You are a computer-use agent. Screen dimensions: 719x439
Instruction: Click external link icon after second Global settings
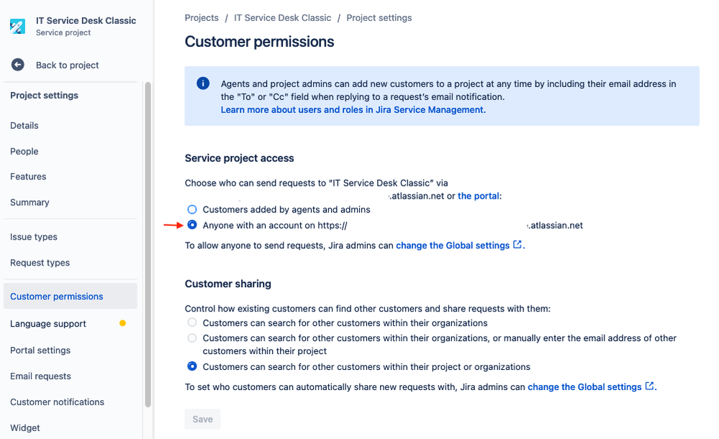point(650,386)
